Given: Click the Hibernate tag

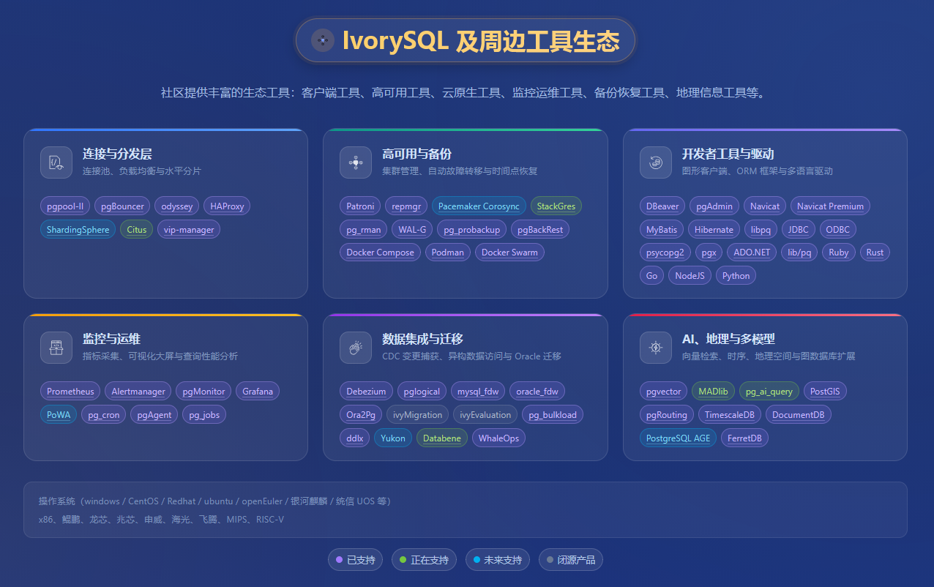Looking at the screenshot, I should pyautogui.click(x=714, y=230).
